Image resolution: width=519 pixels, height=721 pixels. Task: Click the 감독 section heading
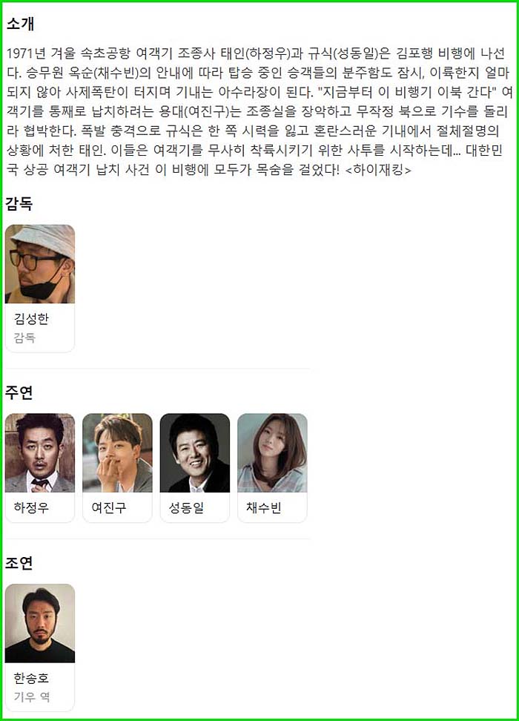(x=19, y=203)
